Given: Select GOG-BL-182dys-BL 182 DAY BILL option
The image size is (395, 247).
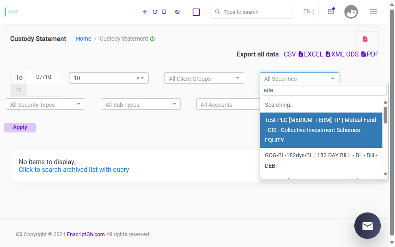Looking at the screenshot, I should [x=321, y=160].
